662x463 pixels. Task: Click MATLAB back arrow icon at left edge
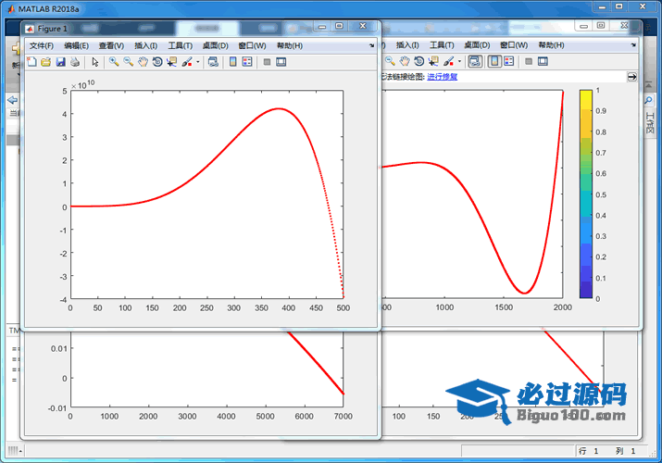click(x=13, y=100)
